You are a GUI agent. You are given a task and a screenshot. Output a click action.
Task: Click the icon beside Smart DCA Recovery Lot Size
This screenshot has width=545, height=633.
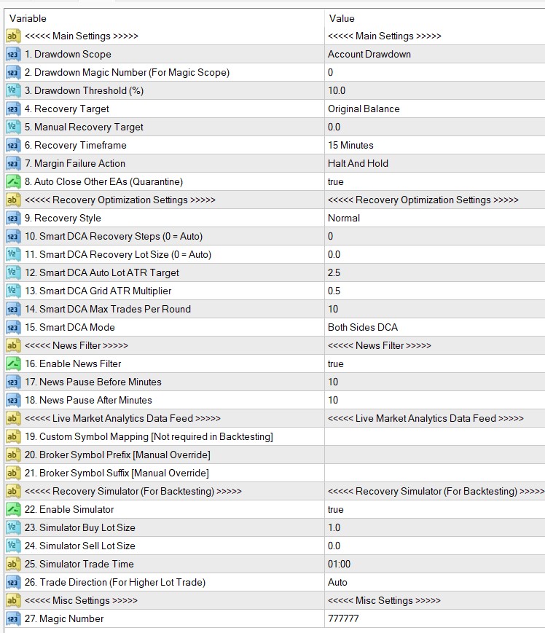coord(13,255)
